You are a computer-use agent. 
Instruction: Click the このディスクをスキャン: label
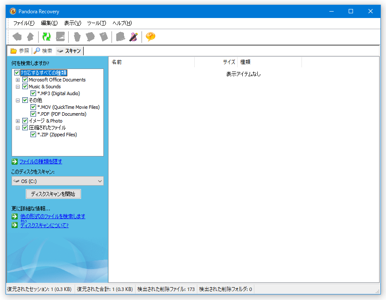click(33, 172)
